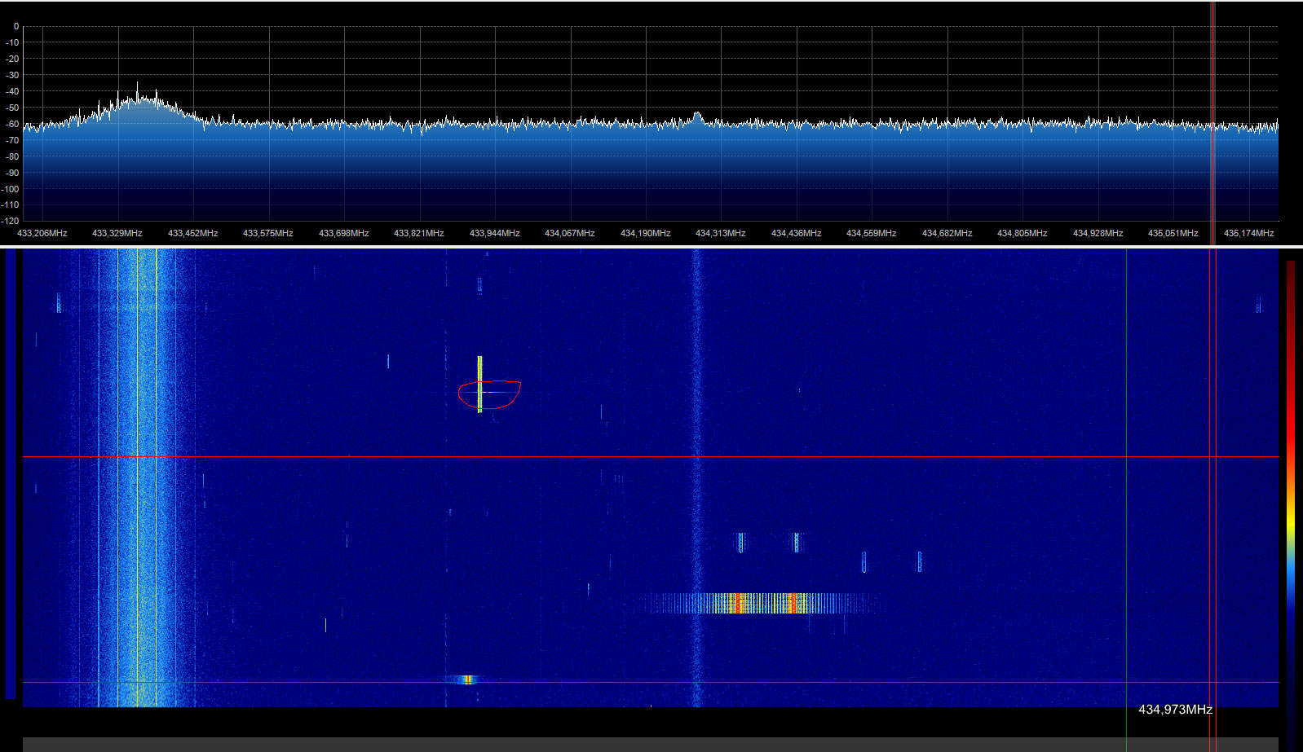This screenshot has width=1303, height=752.
Task: Click the short yellow signal near waterfall bottom
Action: pyautogui.click(x=466, y=679)
